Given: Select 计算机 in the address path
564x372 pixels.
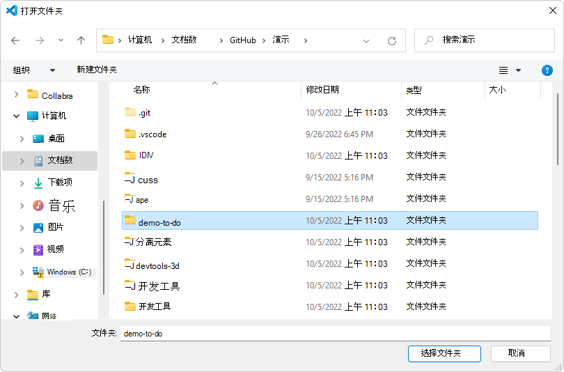Looking at the screenshot, I should 140,40.
